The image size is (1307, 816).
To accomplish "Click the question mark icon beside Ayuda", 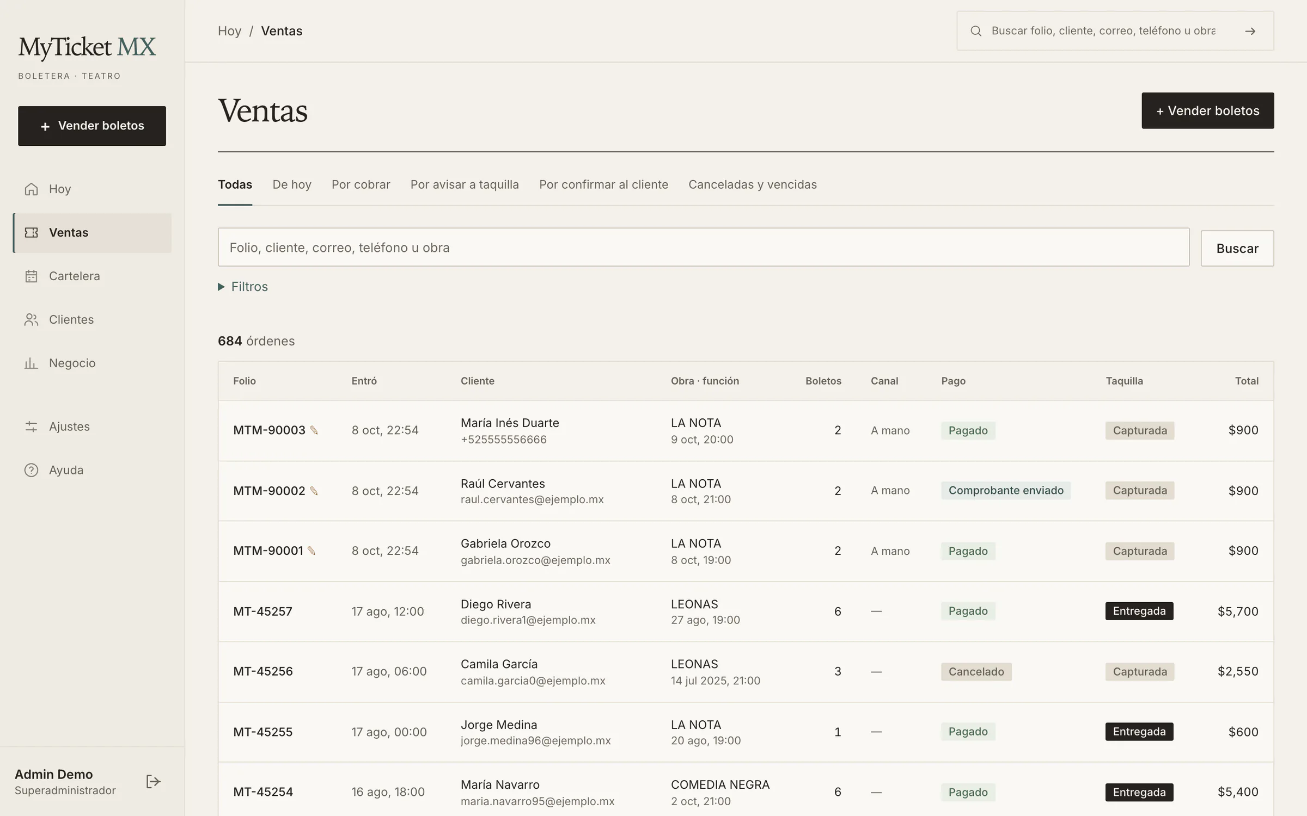I will coord(31,470).
